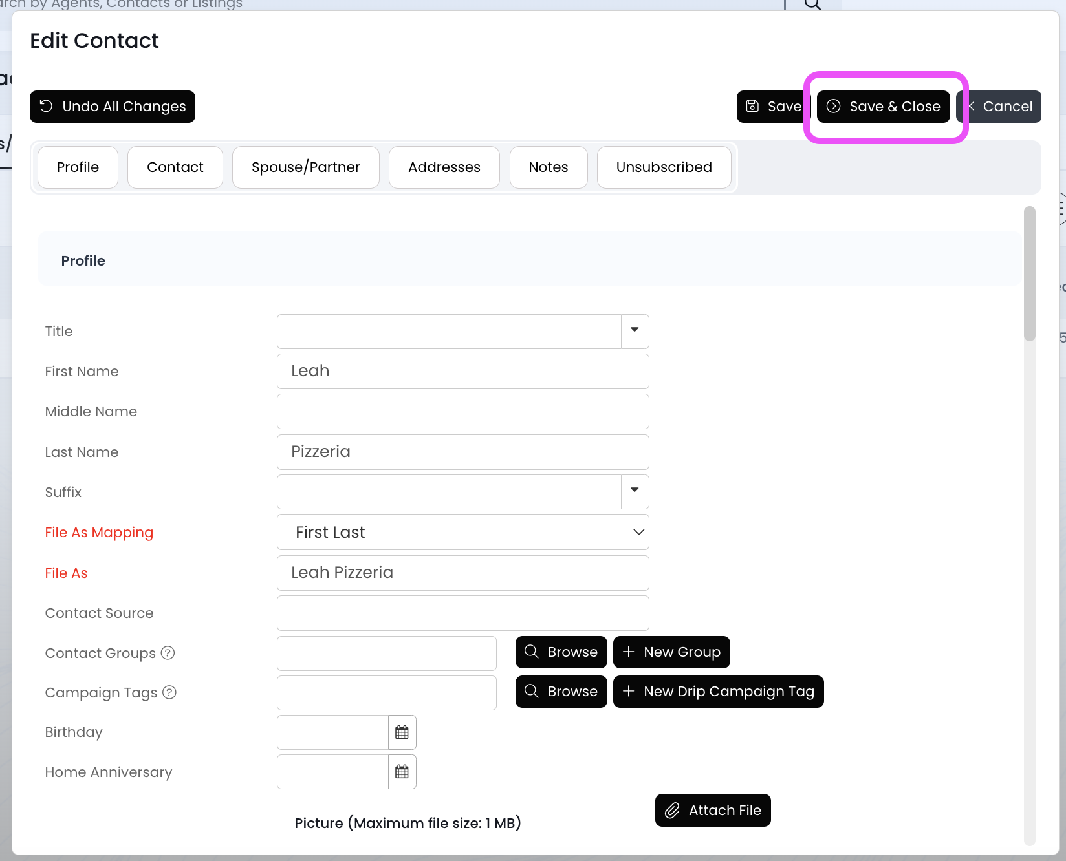Click the Attach File paperclip button

tap(713, 810)
